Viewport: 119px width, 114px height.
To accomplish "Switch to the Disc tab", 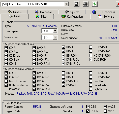I will point(41,16).
